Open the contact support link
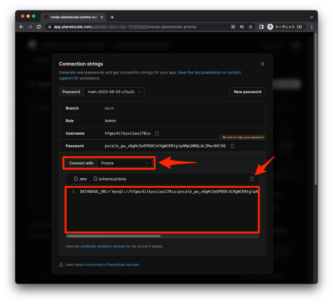 pyautogui.click(x=234, y=72)
